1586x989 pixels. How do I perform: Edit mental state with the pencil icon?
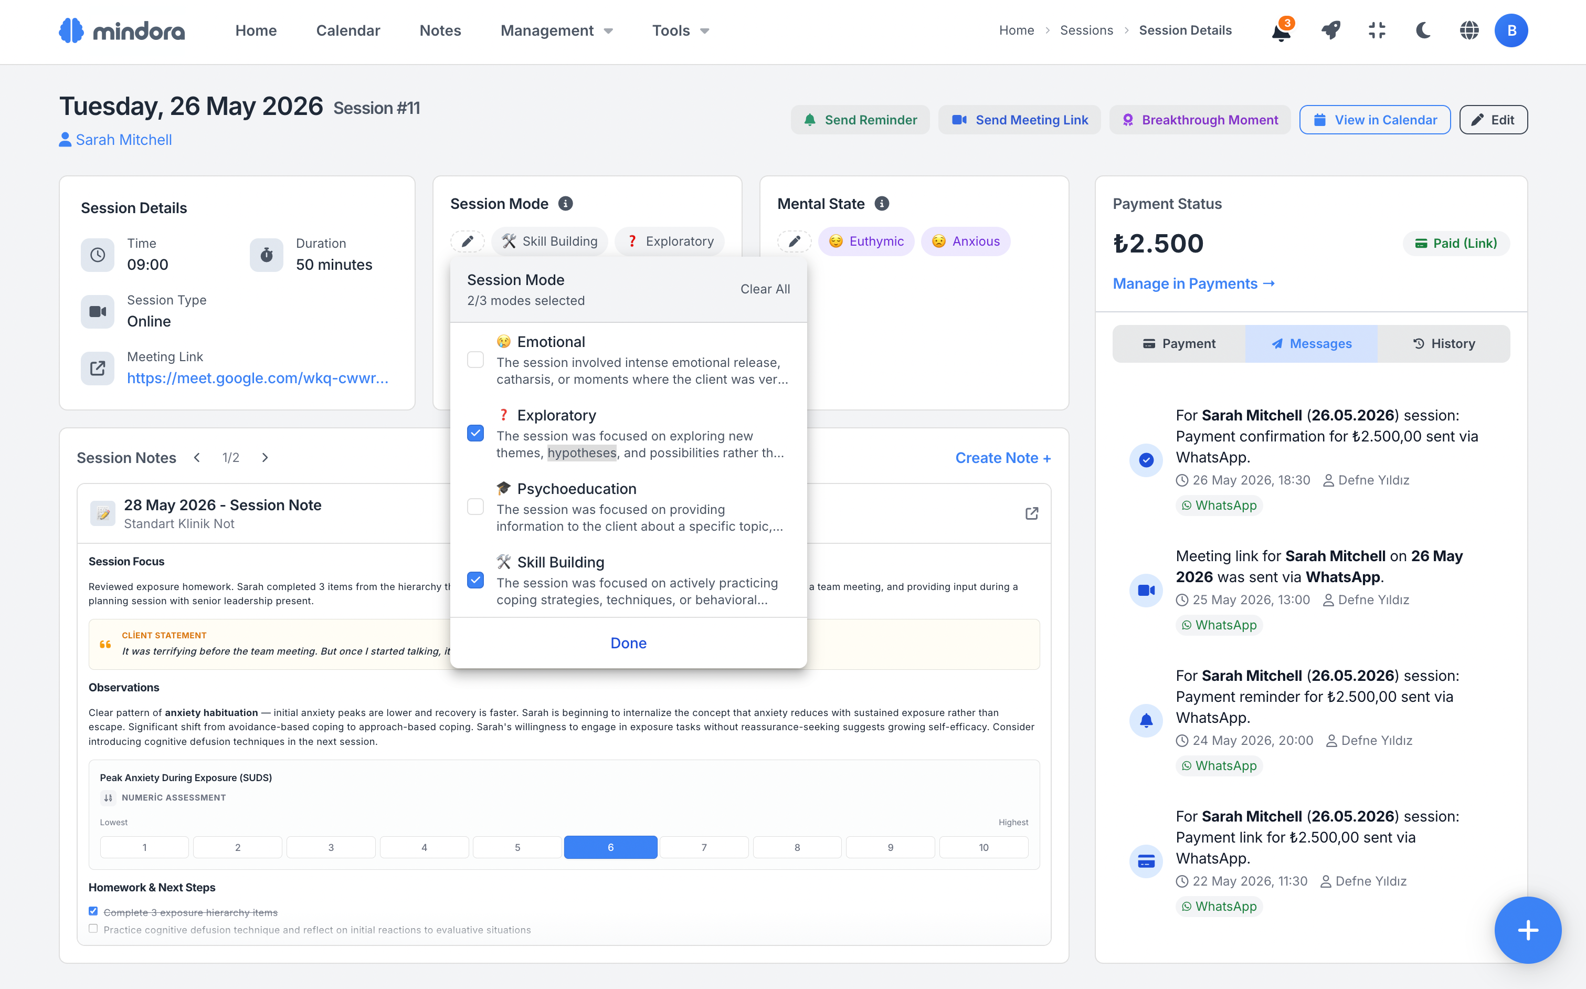click(x=794, y=241)
